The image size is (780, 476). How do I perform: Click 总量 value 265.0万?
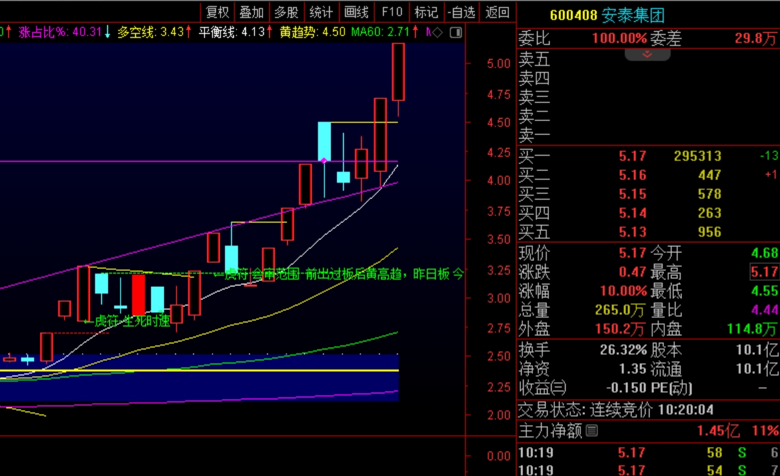click(620, 310)
